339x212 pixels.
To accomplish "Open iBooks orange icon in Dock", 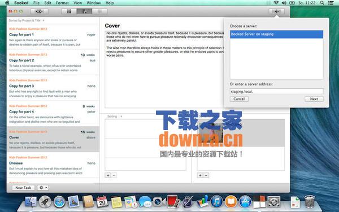I will coord(231,202).
